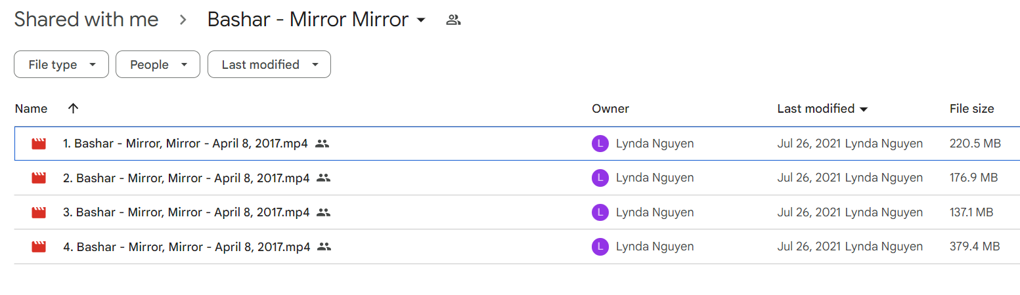Open Last modified column sort options
The height and width of the screenshot is (295, 1020).
(822, 109)
